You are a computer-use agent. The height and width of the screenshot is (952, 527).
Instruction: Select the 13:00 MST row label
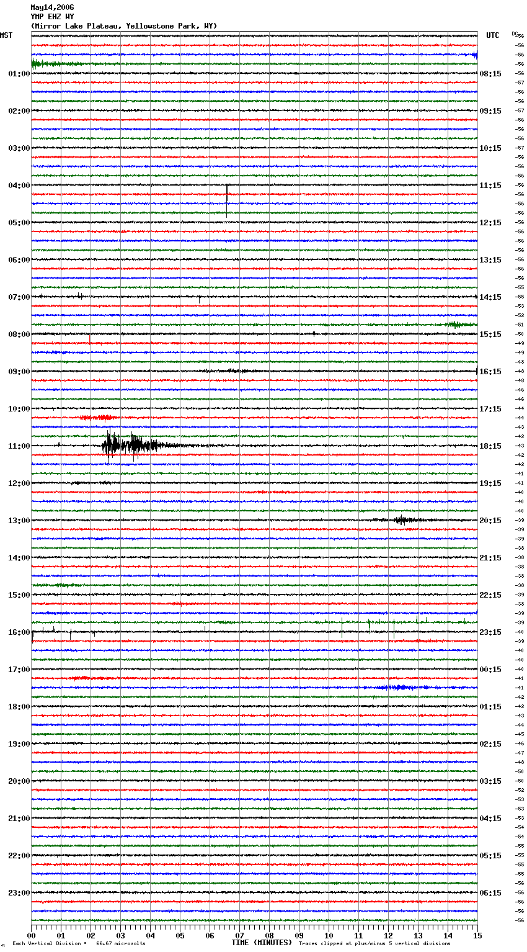click(x=19, y=521)
